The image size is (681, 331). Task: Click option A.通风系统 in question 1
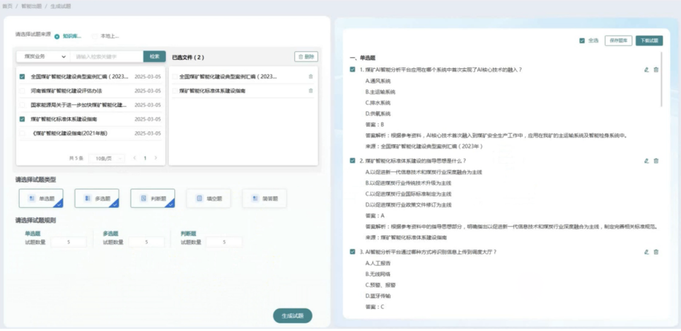pos(378,81)
